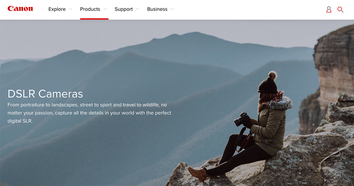Click the portraiture to landscapes description text

pyautogui.click(x=89, y=113)
